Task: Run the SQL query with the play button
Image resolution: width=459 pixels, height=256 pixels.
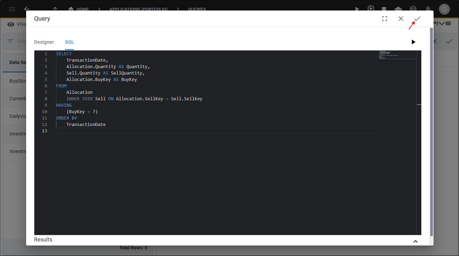Action: click(413, 42)
